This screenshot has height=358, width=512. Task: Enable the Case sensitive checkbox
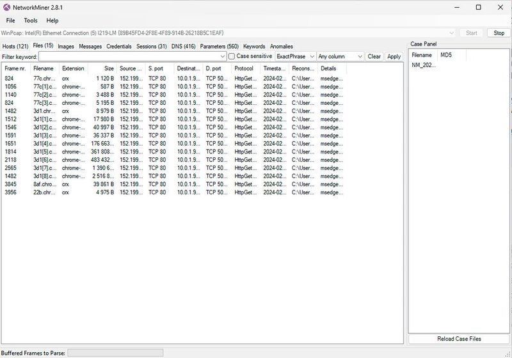click(232, 57)
